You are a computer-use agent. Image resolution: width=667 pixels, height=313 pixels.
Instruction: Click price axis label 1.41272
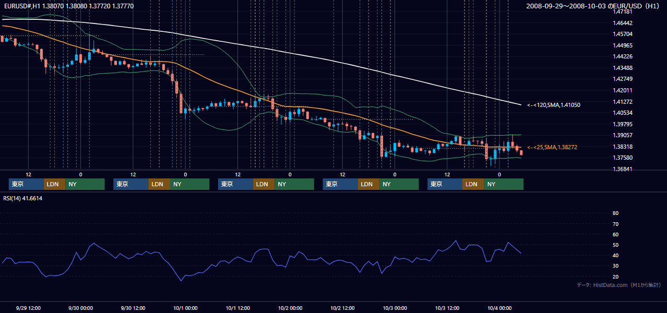coord(623,102)
